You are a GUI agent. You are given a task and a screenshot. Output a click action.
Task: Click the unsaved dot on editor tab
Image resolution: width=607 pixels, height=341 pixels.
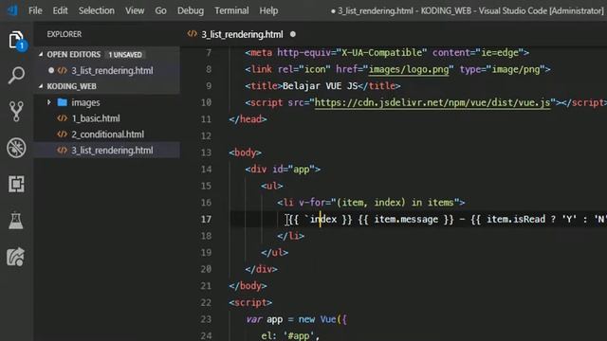pyautogui.click(x=293, y=34)
